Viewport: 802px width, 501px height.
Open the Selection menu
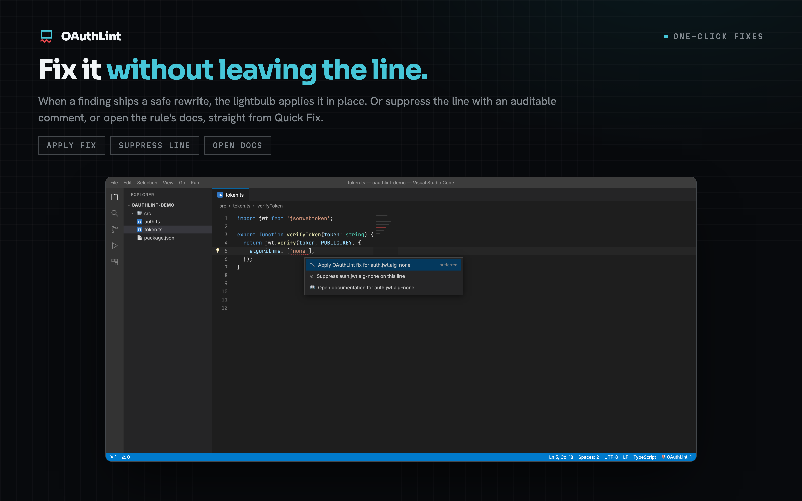tap(147, 183)
